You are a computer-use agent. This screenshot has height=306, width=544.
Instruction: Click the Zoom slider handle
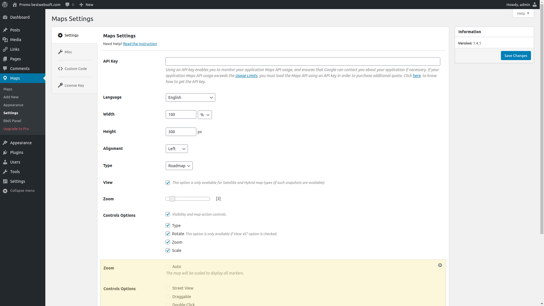point(172,199)
